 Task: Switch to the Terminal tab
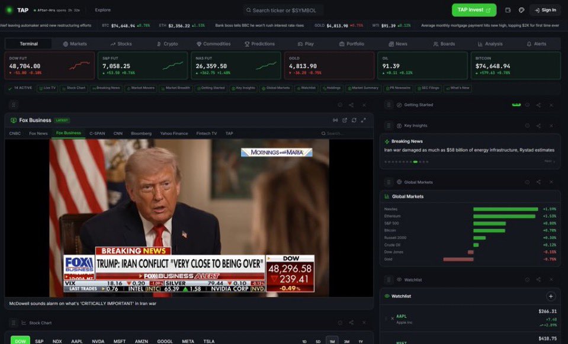pos(28,44)
